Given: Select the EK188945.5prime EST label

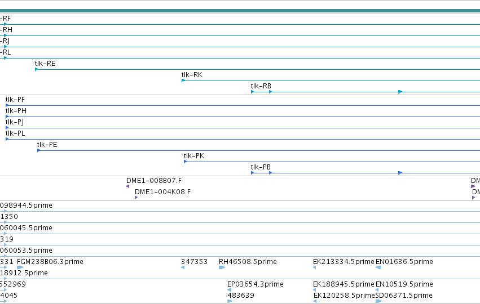Looking at the screenshot, I should click(344, 284).
